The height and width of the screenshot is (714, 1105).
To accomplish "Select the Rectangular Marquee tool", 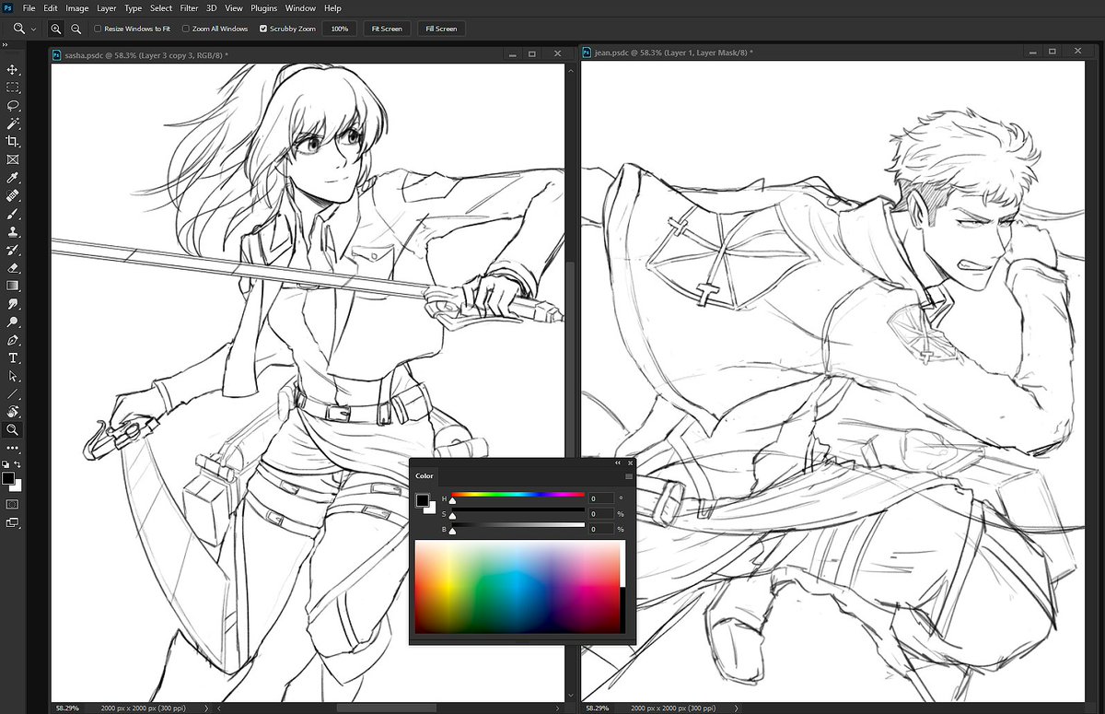I will coord(13,88).
